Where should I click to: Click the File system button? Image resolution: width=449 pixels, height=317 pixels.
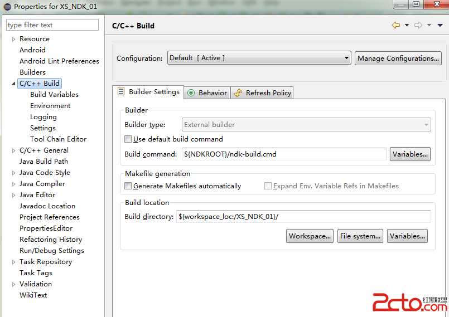click(x=360, y=236)
